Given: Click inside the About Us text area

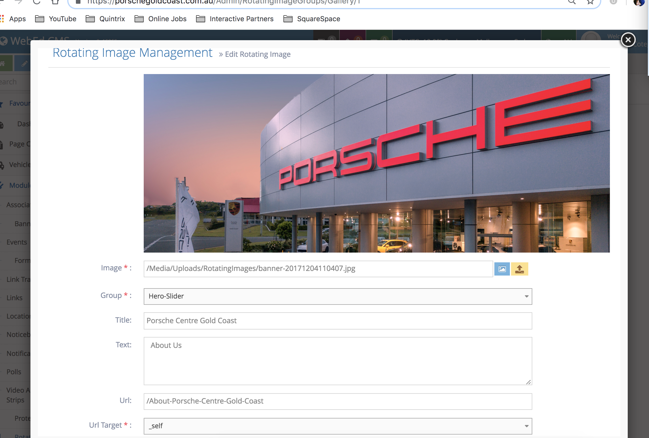Looking at the screenshot, I should 338,361.
